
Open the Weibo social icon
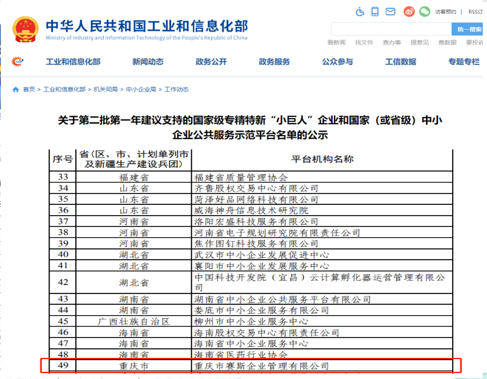pyautogui.click(x=409, y=11)
